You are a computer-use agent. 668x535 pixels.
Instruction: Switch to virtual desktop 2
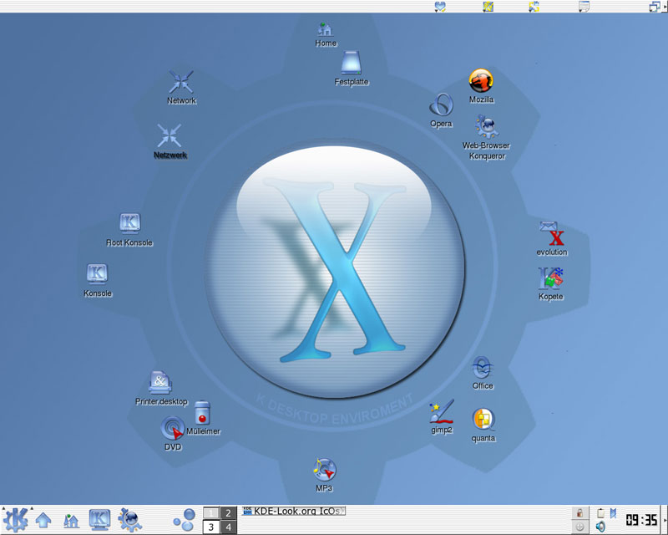click(228, 512)
